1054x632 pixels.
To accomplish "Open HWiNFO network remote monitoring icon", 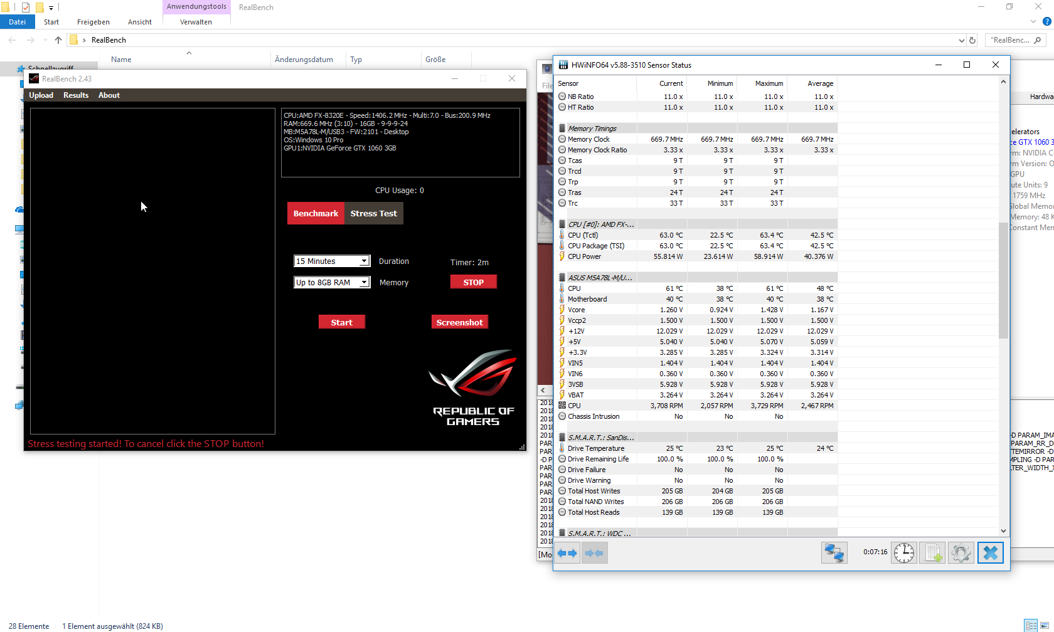I will [834, 553].
